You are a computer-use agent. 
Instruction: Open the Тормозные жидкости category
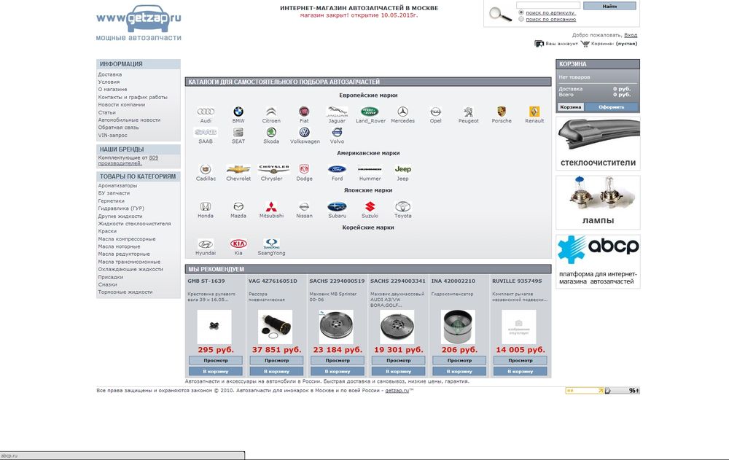(125, 292)
